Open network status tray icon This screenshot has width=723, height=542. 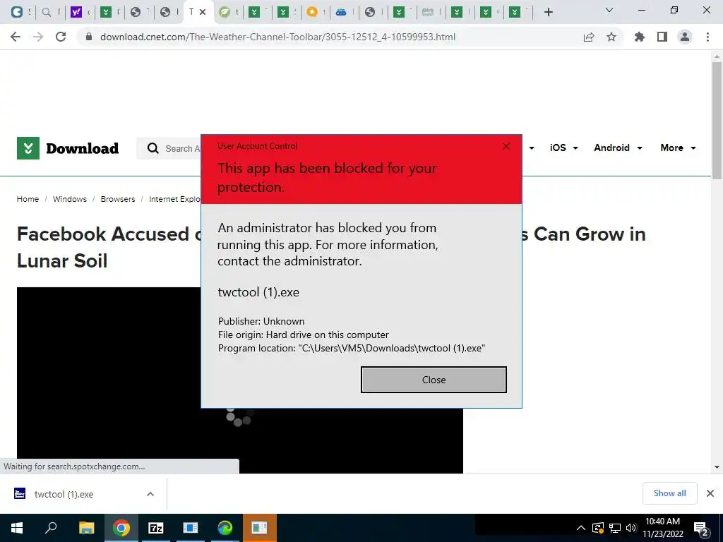615,528
